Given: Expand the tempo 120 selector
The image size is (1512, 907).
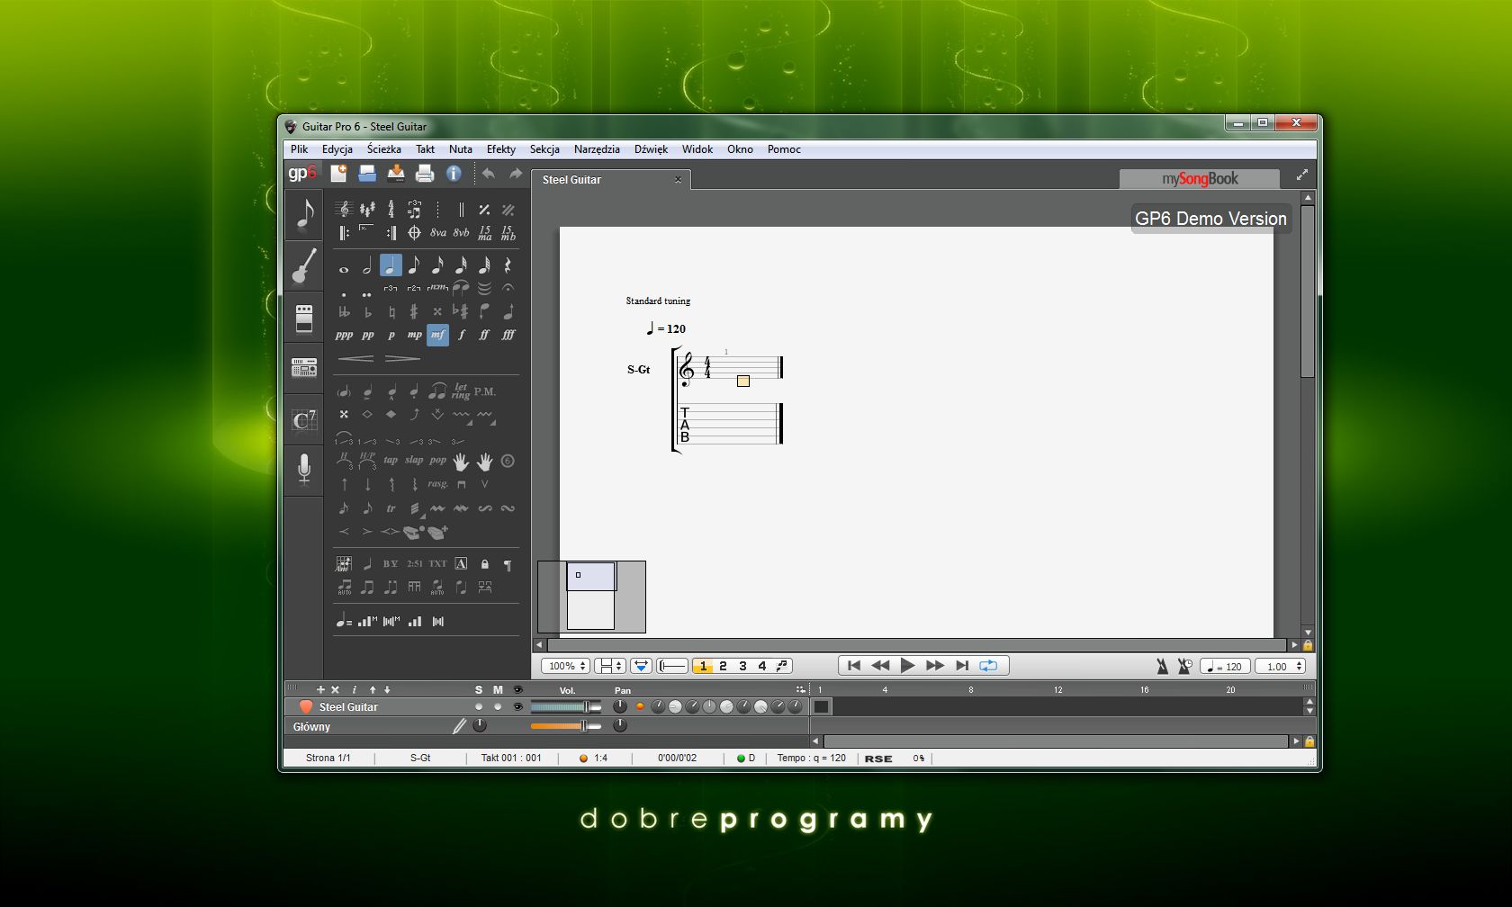Looking at the screenshot, I should 1225,667.
